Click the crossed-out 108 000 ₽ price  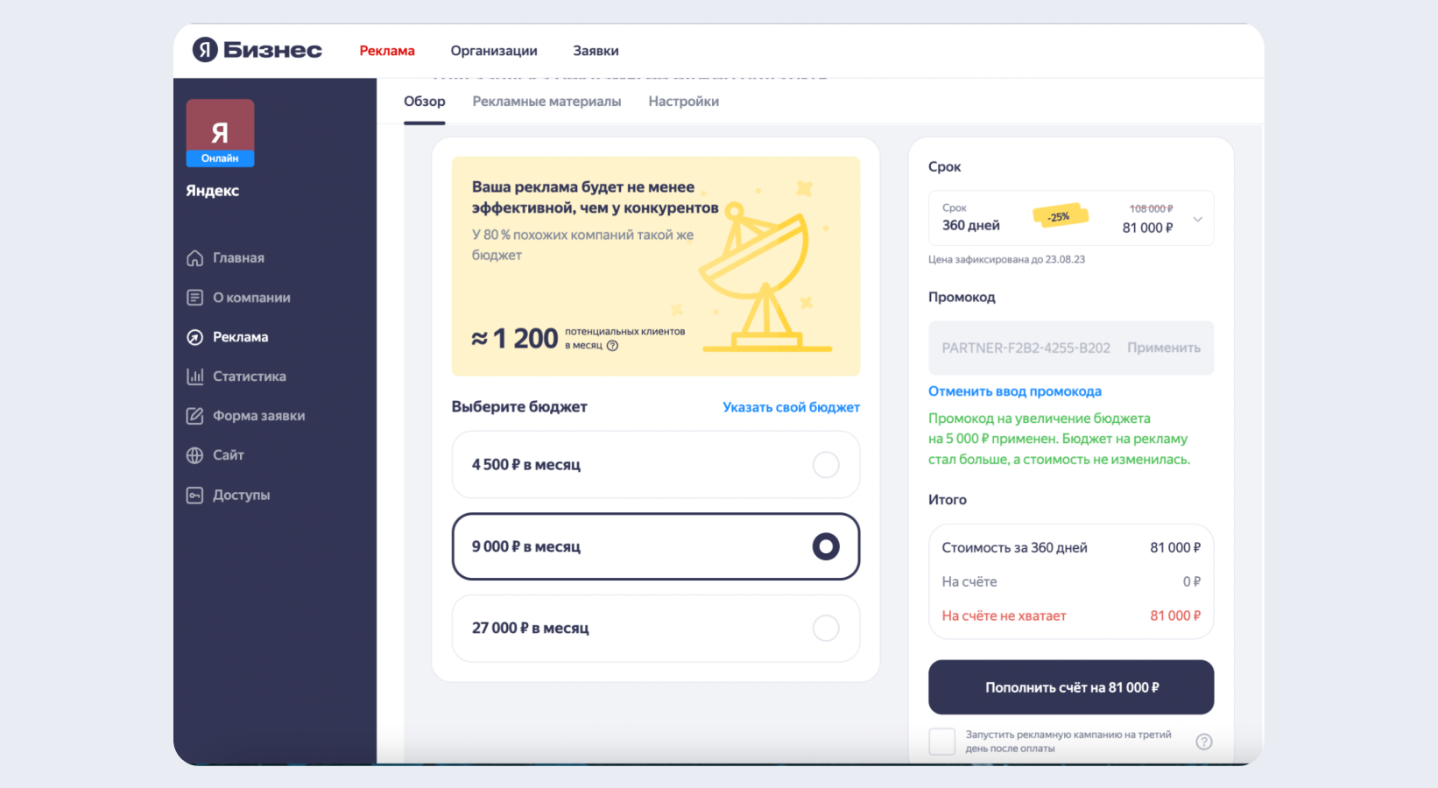click(x=1151, y=208)
